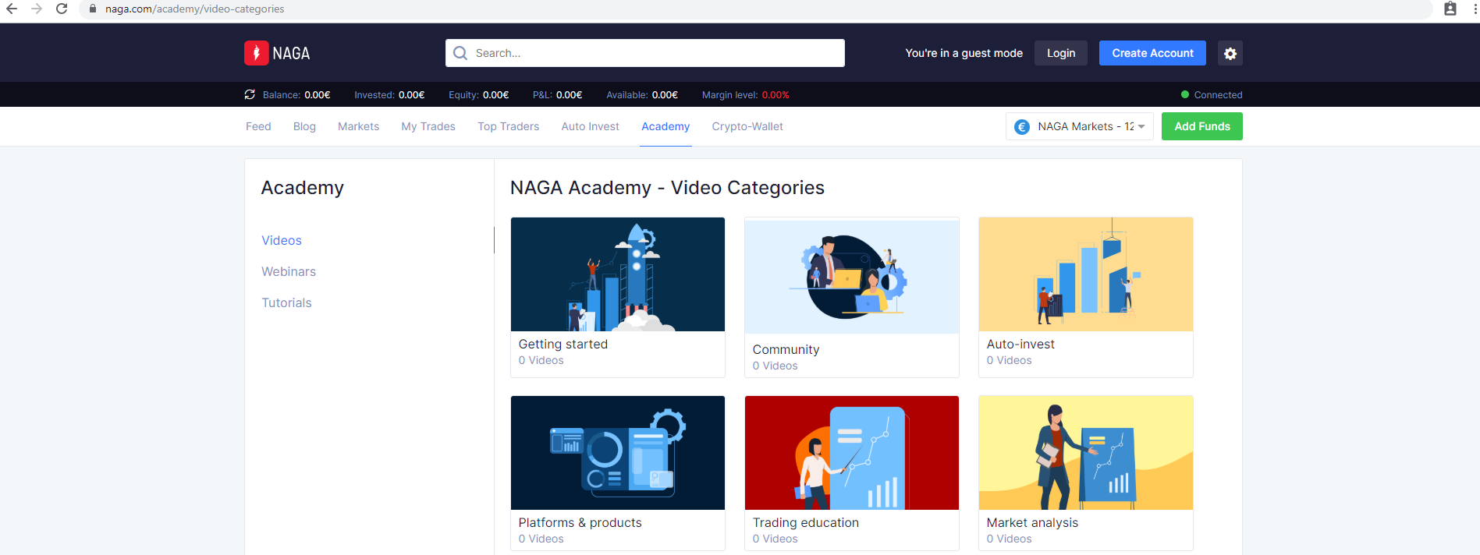Click the balance refresh icon

(x=250, y=94)
